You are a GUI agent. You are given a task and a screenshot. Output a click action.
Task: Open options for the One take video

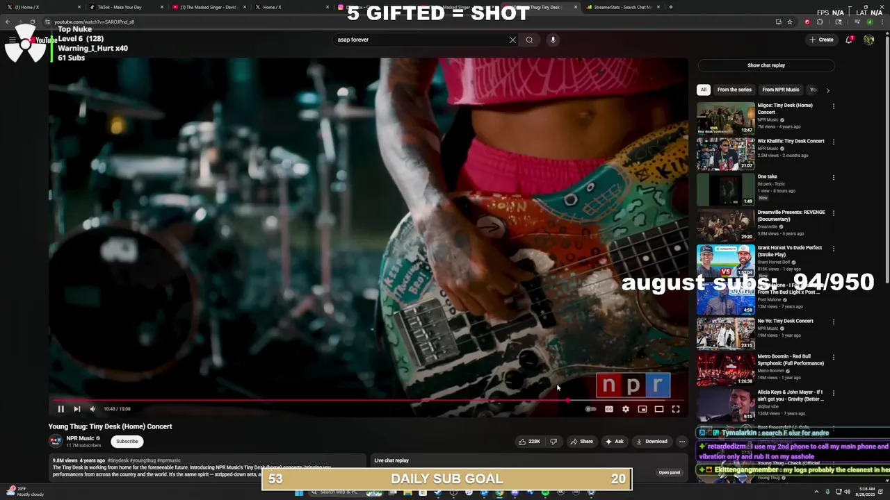[833, 177]
